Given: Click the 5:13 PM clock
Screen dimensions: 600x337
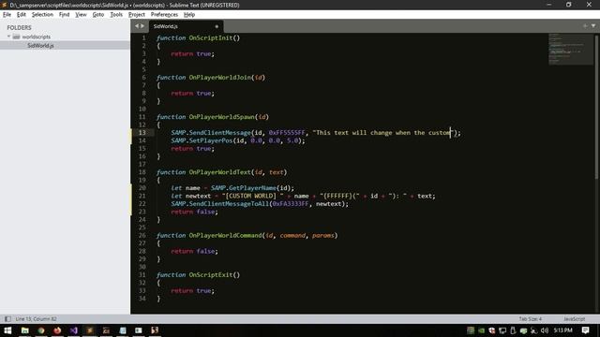Looking at the screenshot, I should 563,330.
